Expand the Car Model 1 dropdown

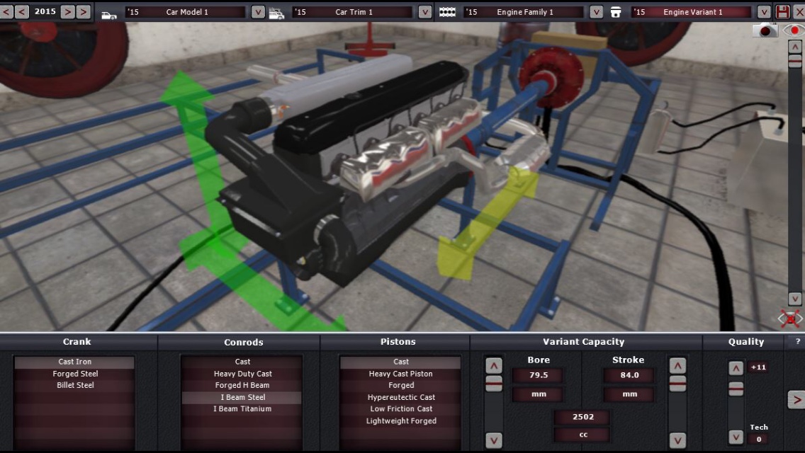tap(258, 12)
